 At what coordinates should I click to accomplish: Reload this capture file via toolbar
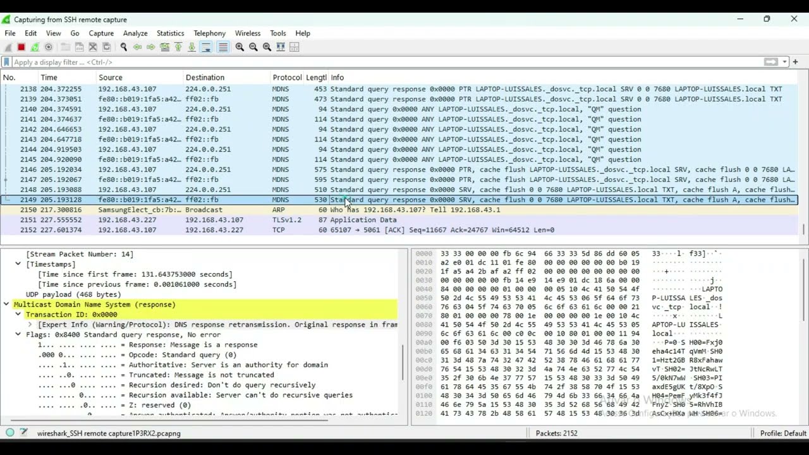click(106, 47)
